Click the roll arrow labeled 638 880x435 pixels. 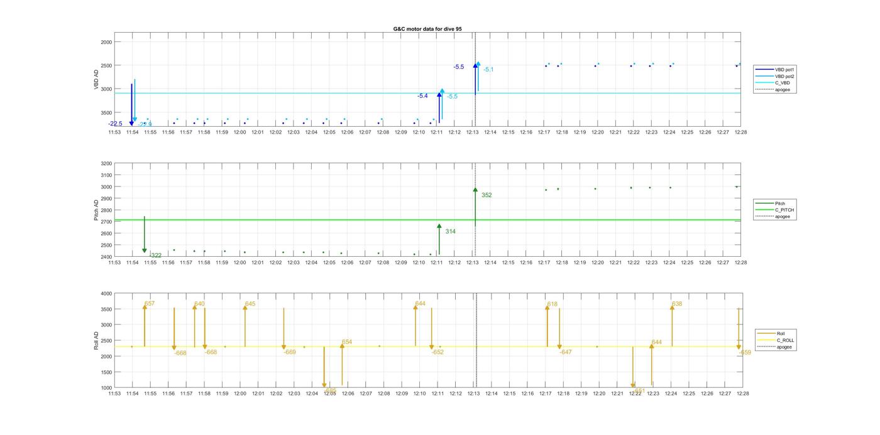coord(672,326)
